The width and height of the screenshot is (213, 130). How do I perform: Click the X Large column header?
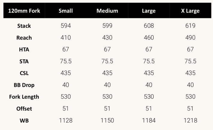point(190,11)
